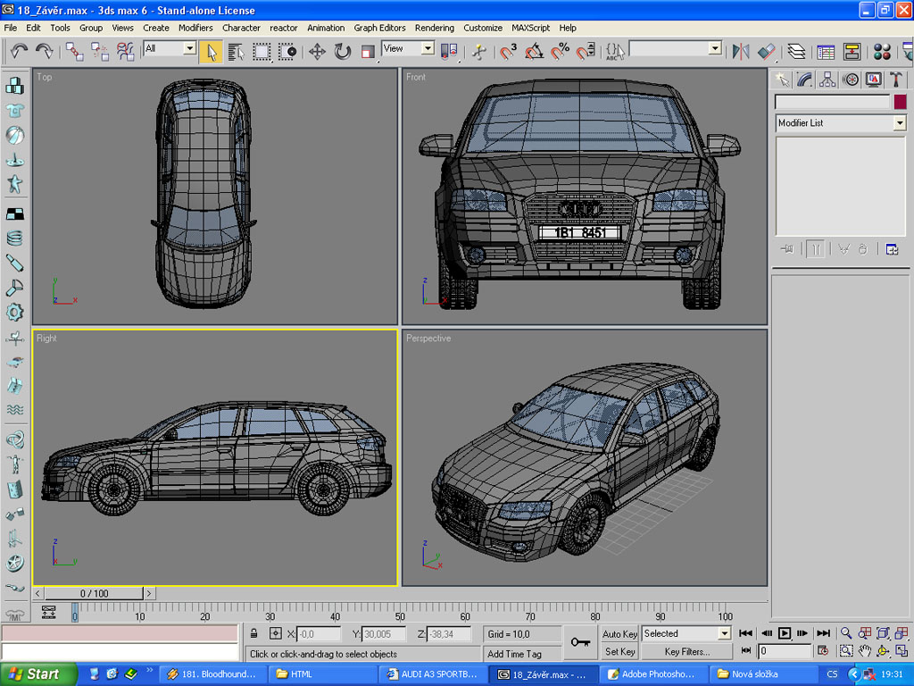Screen dimensions: 914x686
Task: Open the Modifiers menu
Action: coord(195,28)
